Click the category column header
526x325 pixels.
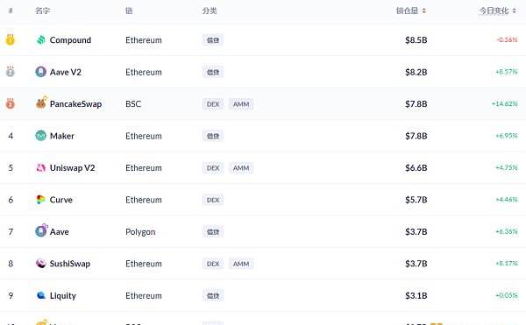point(210,11)
